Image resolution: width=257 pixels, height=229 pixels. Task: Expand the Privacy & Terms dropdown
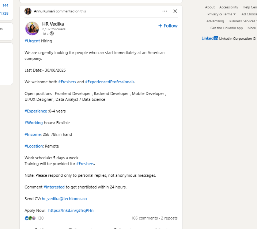click(x=222, y=14)
